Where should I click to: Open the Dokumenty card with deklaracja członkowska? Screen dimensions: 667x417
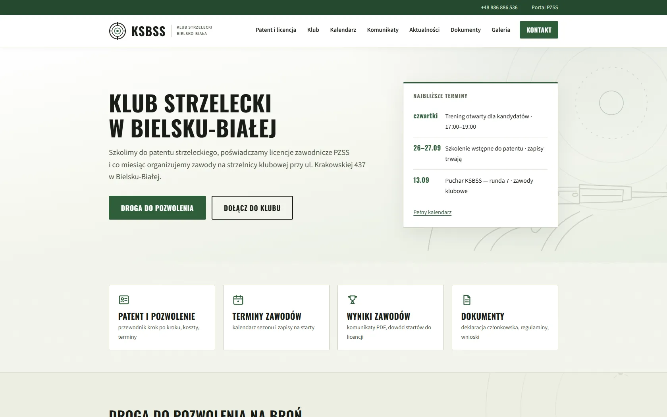tap(505, 317)
